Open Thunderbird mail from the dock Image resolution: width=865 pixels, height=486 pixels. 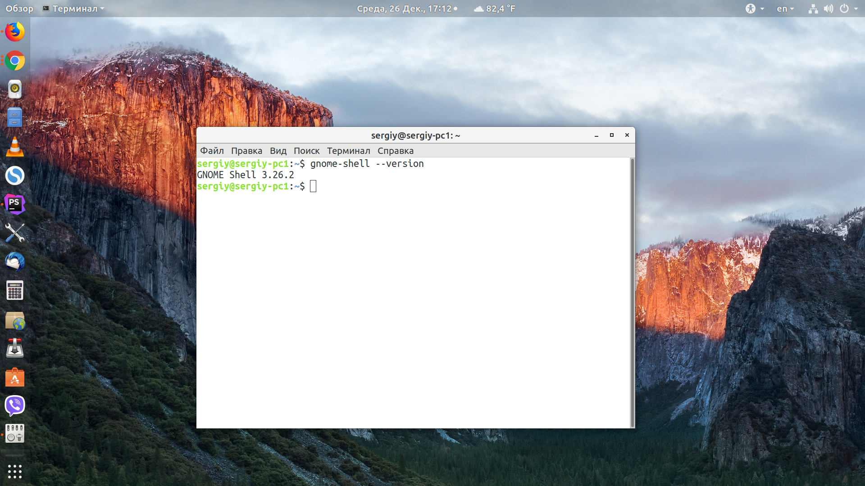coord(15,261)
